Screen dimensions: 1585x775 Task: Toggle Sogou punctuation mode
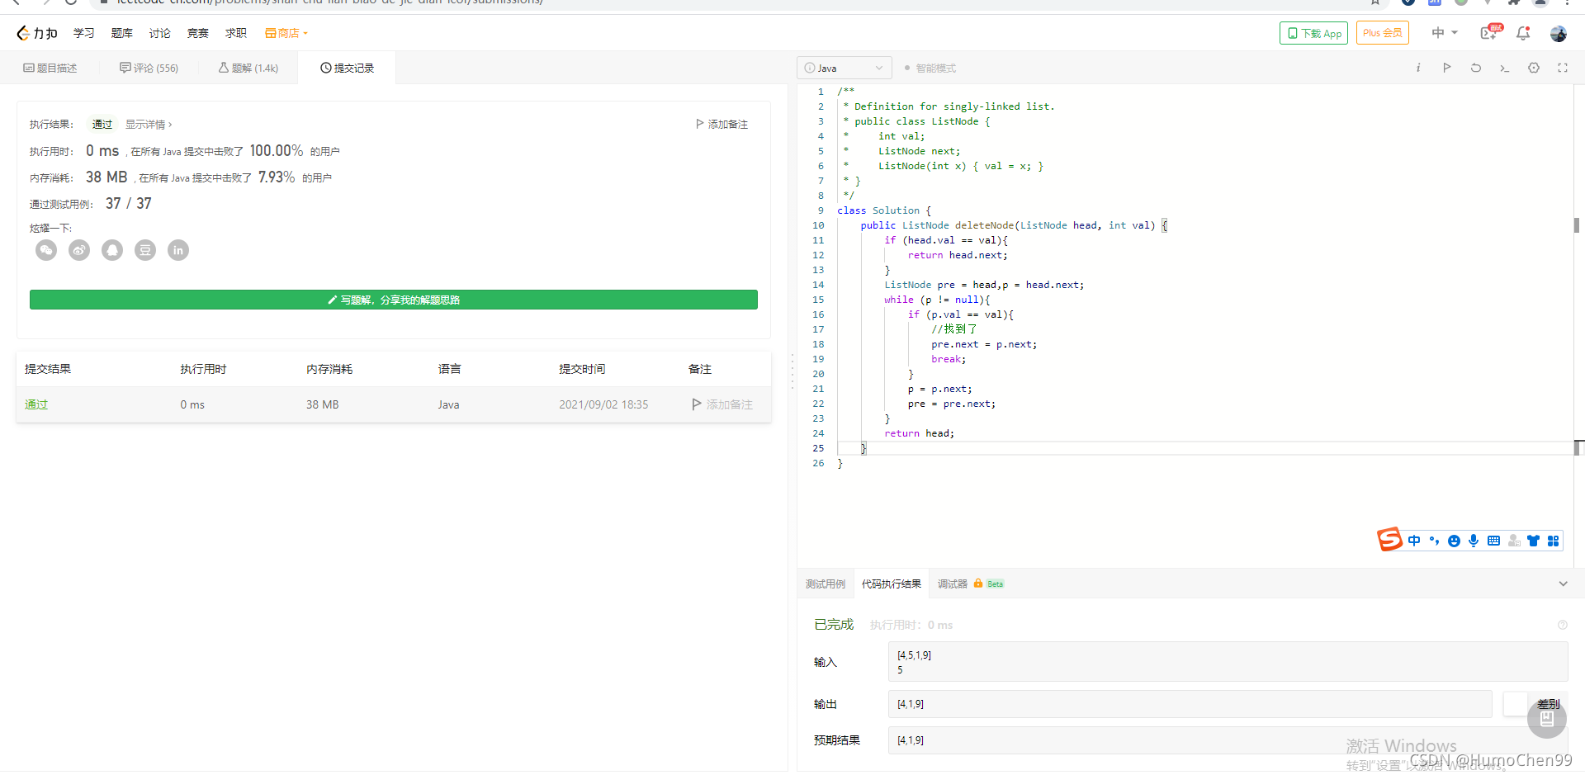point(1434,541)
